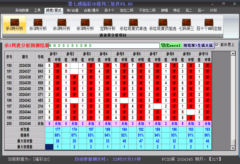Switch to 跨度/复式 tab

tap(54, 11)
